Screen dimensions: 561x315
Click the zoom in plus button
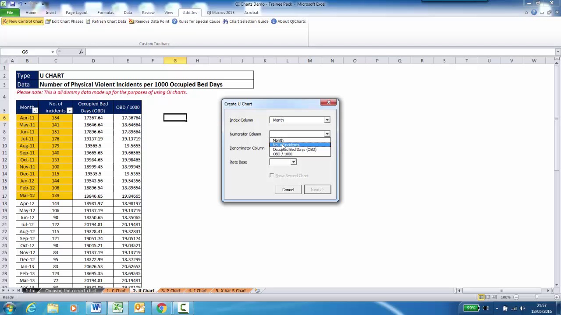(557, 297)
